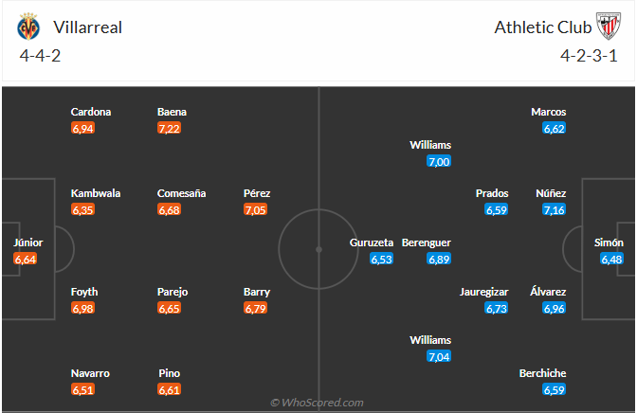Click Simón's 6,48 goalkeeper rating
637x413 pixels.
tap(612, 259)
